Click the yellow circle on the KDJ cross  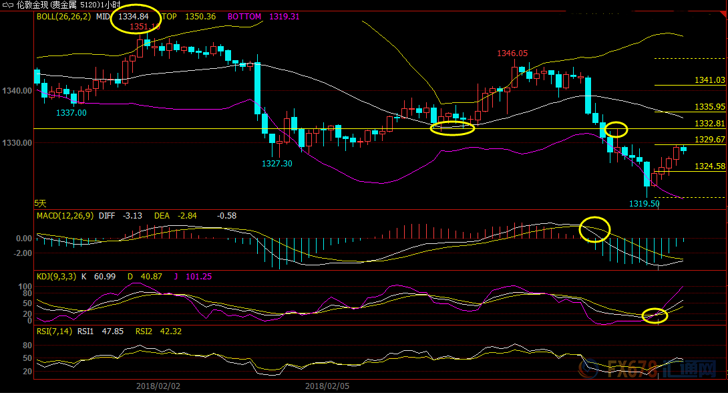655,315
